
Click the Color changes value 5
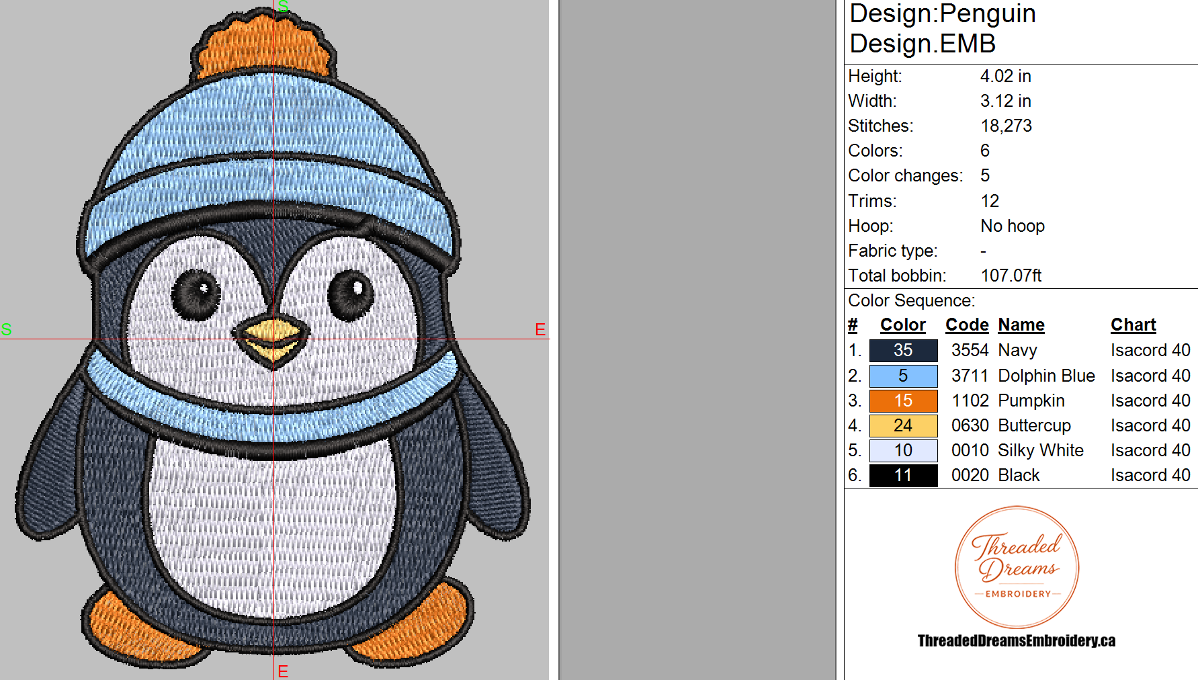tap(985, 175)
